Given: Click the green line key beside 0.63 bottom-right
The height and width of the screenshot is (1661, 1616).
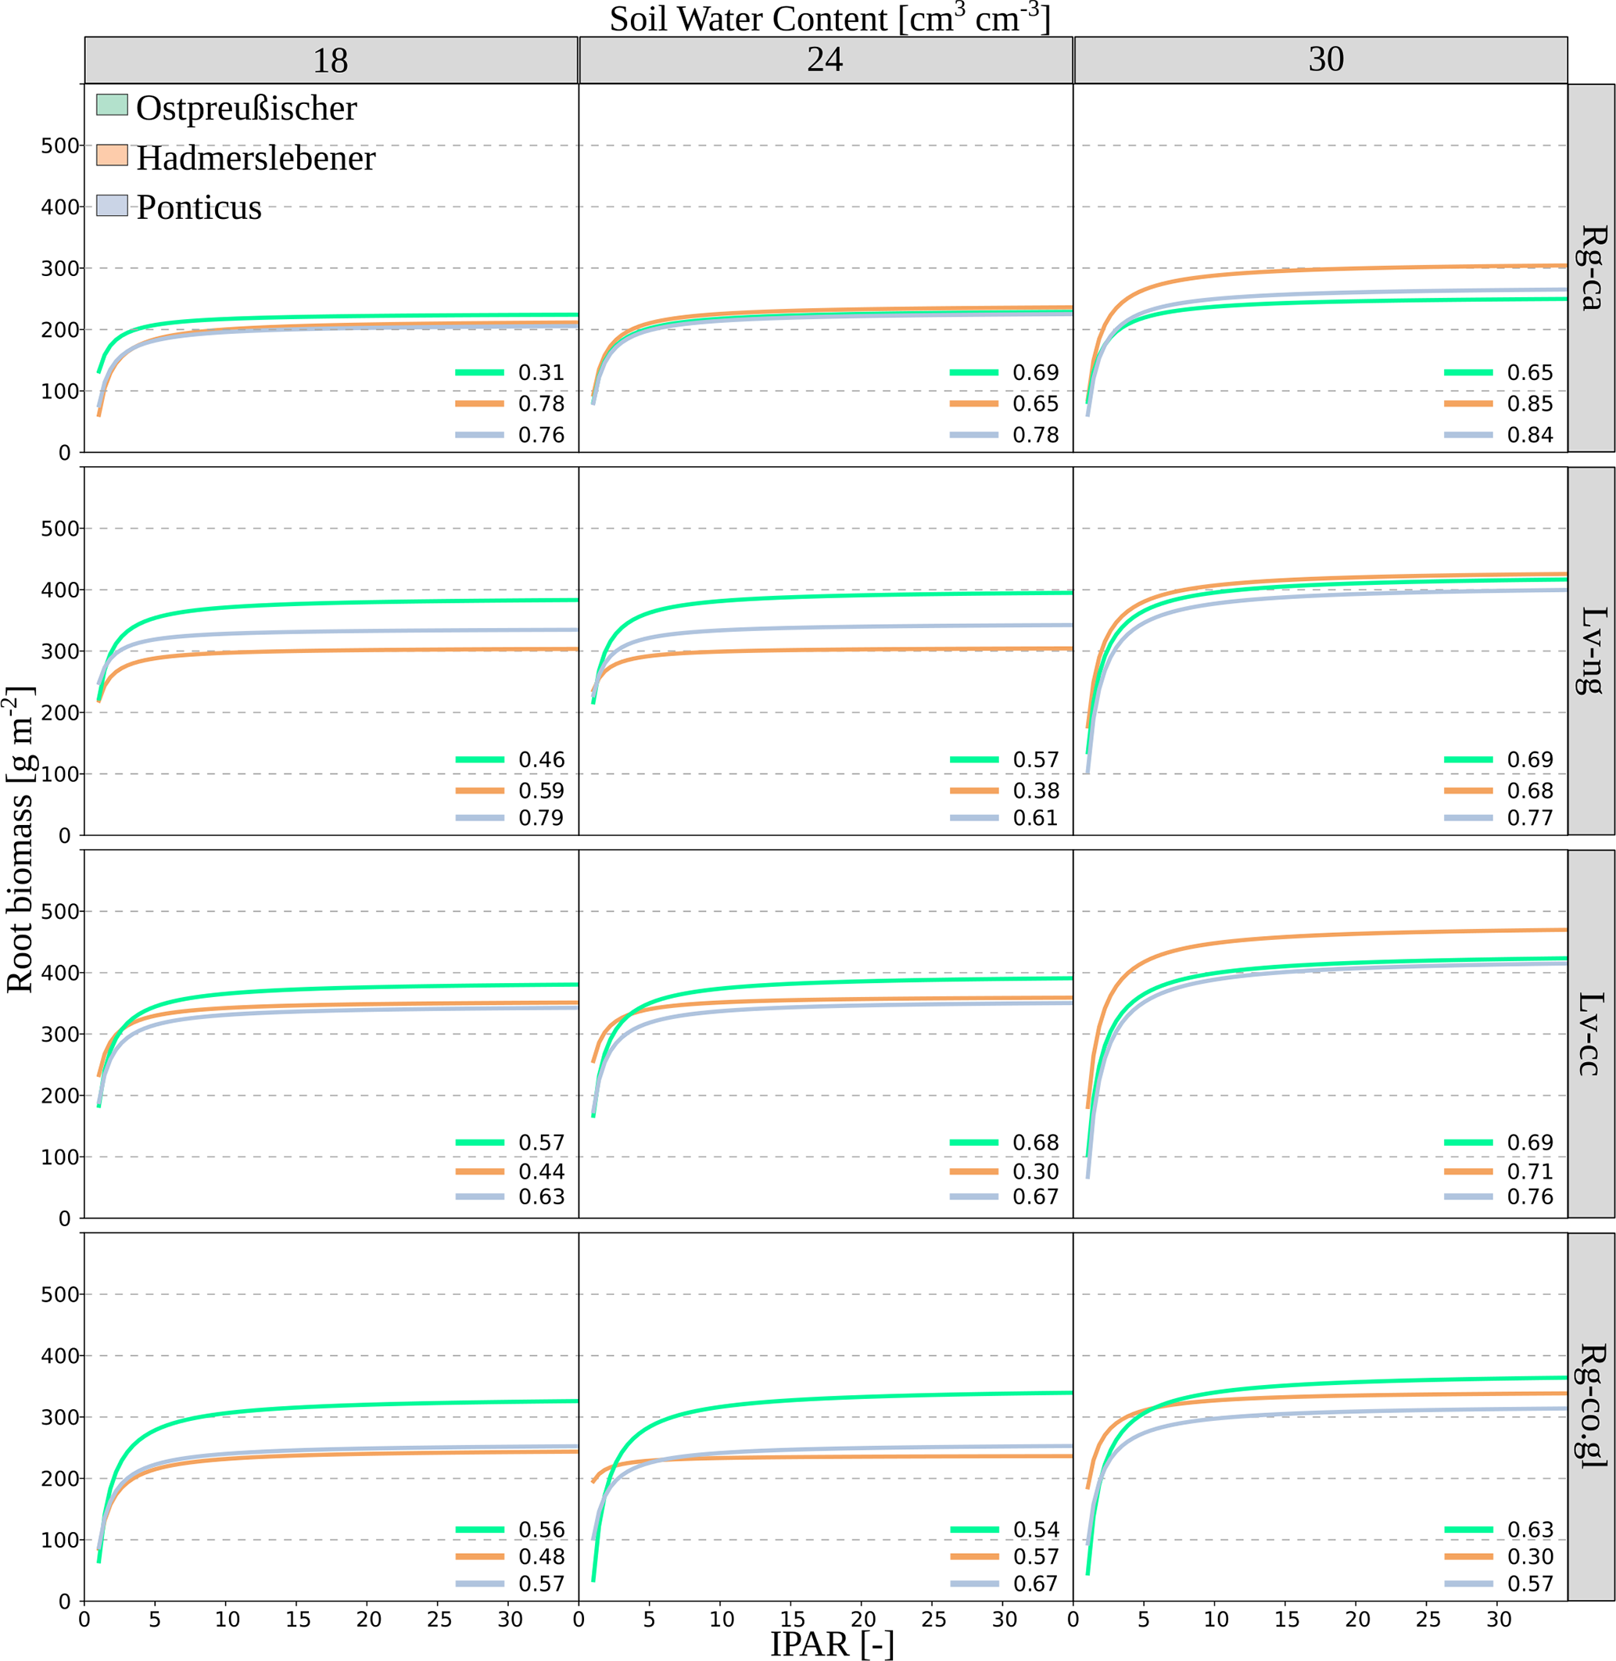Looking at the screenshot, I should pos(1468,1530).
